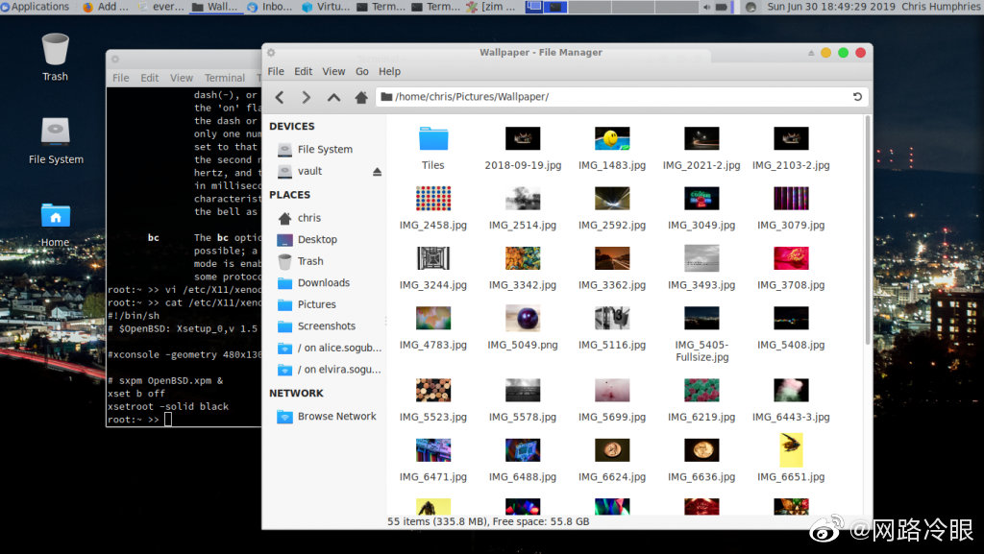Go back using the back arrow
The width and height of the screenshot is (984, 554).
pos(280,97)
